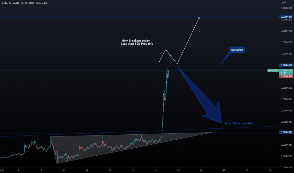Click the 0.00001450 price axis value
The width and height of the screenshot is (294, 173).
[x=286, y=99]
